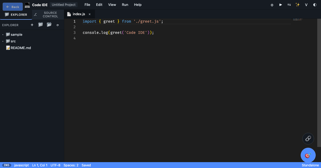The width and height of the screenshot is (321, 168).
Task: Click the UTF-8 encoding status entry
Action: [x=55, y=165]
